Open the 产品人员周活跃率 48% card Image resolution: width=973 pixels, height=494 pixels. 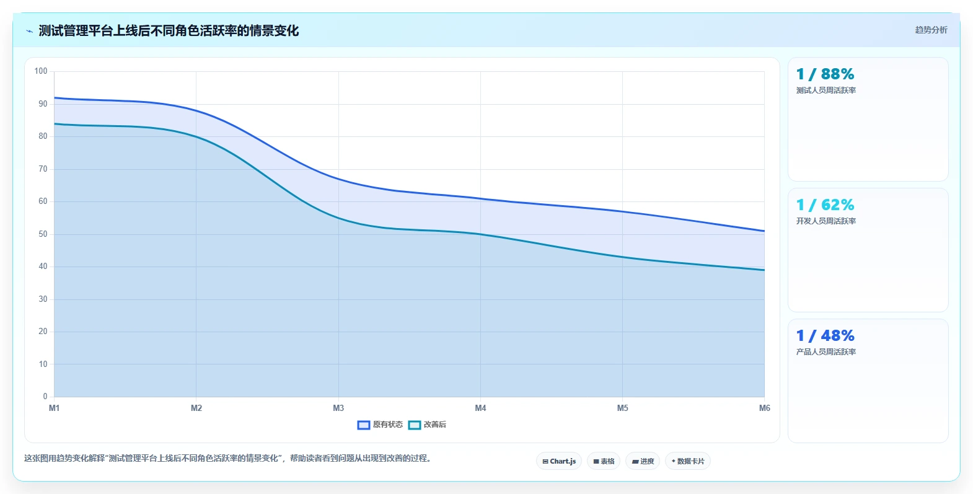(x=868, y=381)
